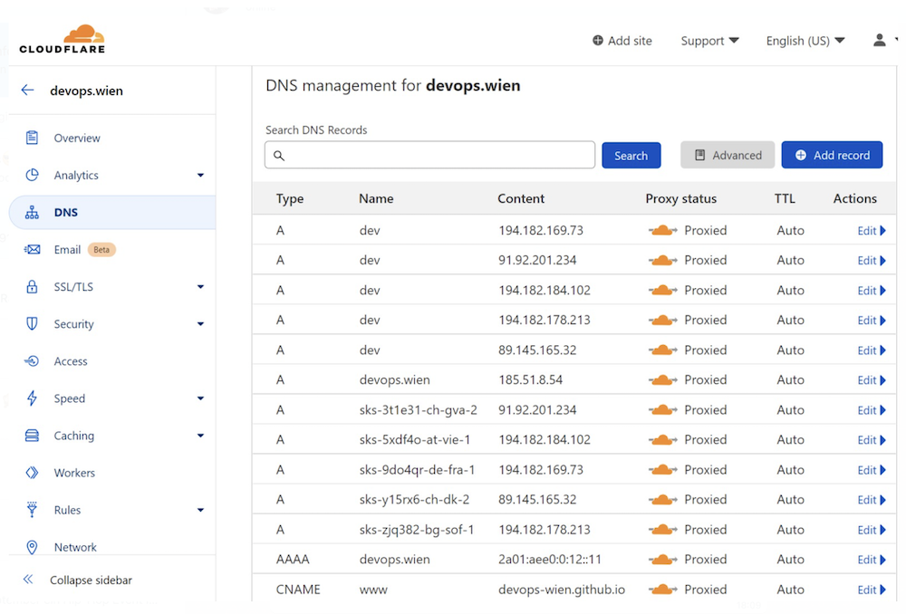Toggle proxy cloud for sks-5xdf4o-at-vie-1

[663, 440]
